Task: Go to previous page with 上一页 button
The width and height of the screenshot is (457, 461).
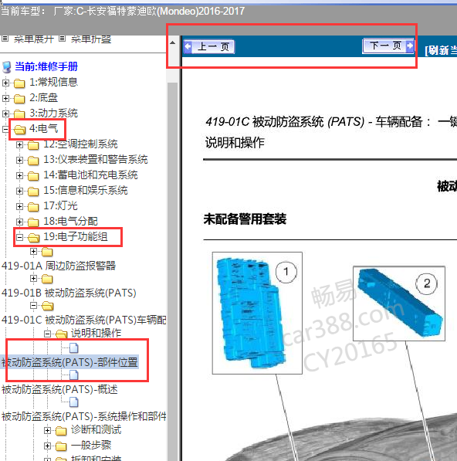Action: tap(209, 46)
